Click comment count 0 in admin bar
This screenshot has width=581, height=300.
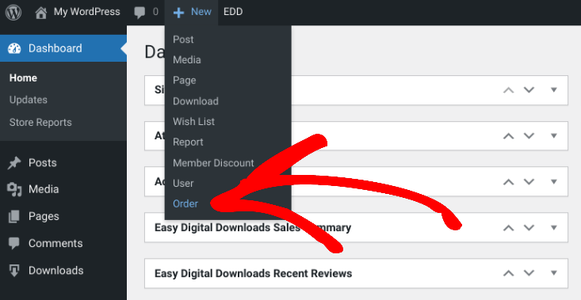[x=155, y=12]
